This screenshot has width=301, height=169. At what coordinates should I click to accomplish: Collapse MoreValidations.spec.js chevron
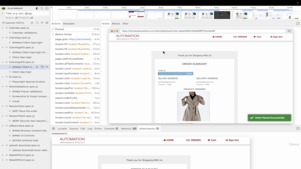pyautogui.click(x=3, y=86)
